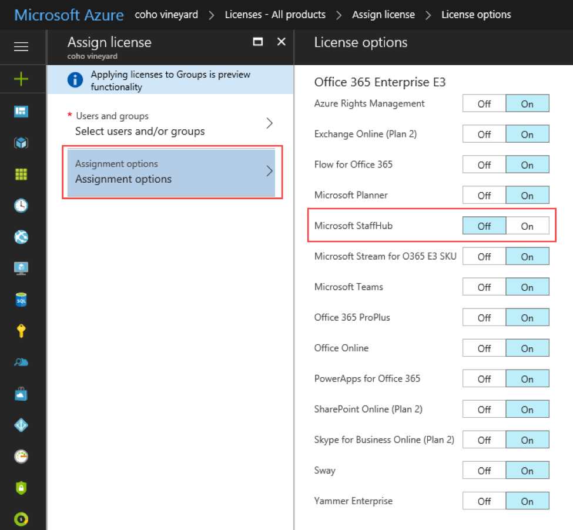
Task: Select the On option for Yammer Enterprise
Action: click(x=527, y=501)
